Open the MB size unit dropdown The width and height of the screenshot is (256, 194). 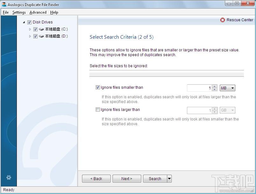[x=227, y=88]
